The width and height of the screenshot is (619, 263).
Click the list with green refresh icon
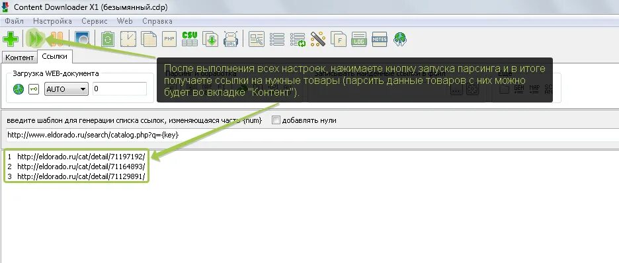point(298,39)
